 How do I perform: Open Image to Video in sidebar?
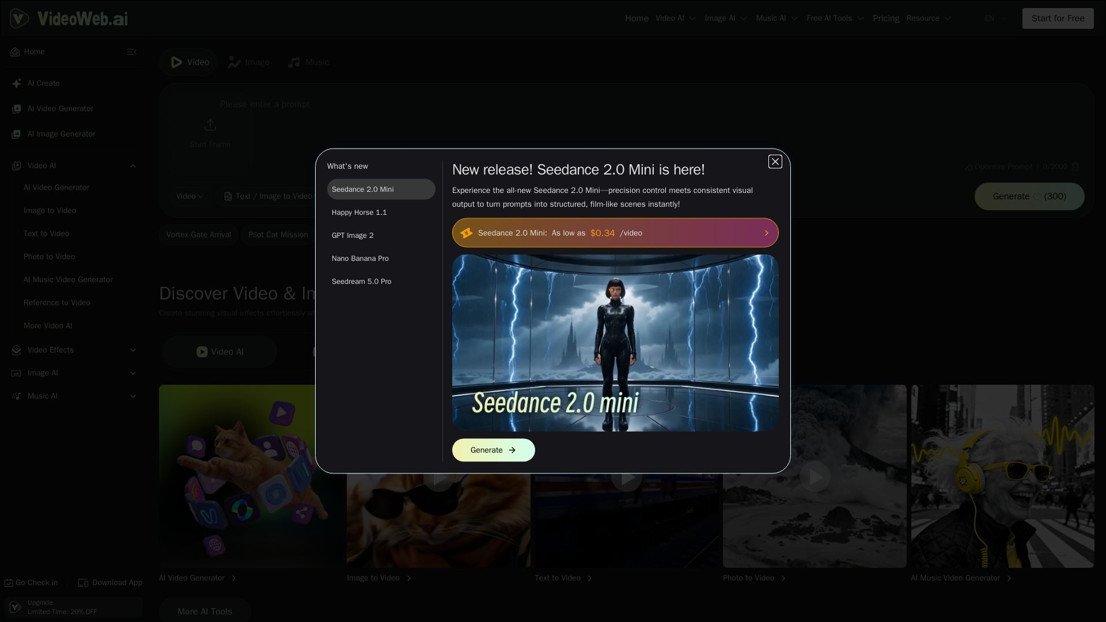coord(50,211)
